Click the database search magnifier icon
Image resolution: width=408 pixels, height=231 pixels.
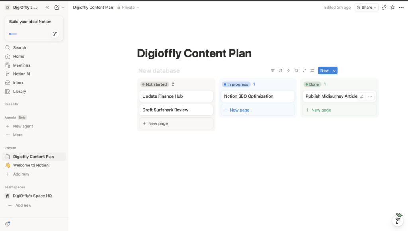click(296, 70)
